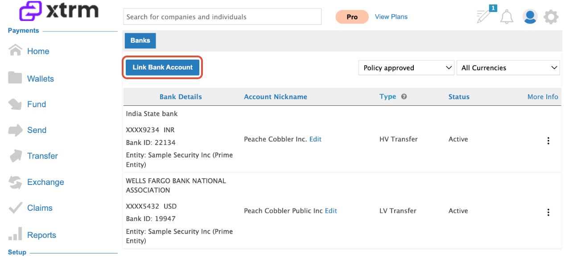Click the companies and individuals search field
This screenshot has width=573, height=261.
pos(222,17)
